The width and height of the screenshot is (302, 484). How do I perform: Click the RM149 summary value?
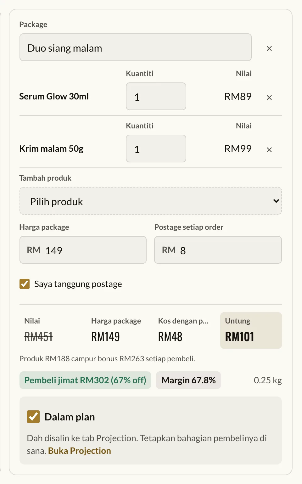105,337
